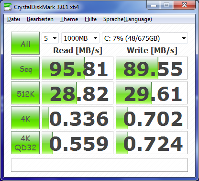This screenshot has width=199, height=181.
Task: Select the Seq read value 95.81
Action: [77, 68]
